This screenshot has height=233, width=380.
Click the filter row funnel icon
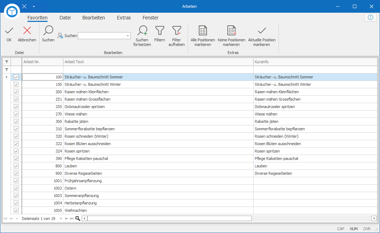pyautogui.click(x=7, y=70)
